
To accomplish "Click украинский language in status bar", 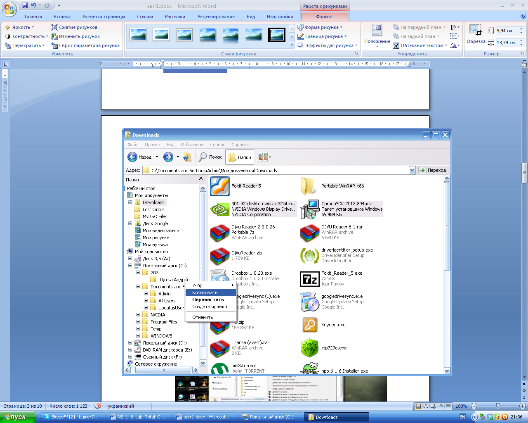I will click(121, 406).
